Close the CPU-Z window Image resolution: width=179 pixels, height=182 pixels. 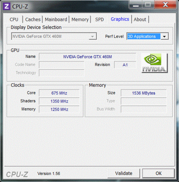pos(165,5)
